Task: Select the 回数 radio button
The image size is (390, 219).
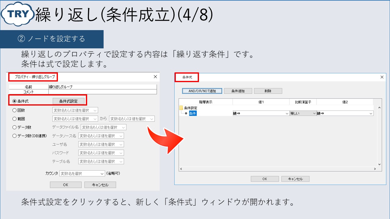Action: point(14,110)
